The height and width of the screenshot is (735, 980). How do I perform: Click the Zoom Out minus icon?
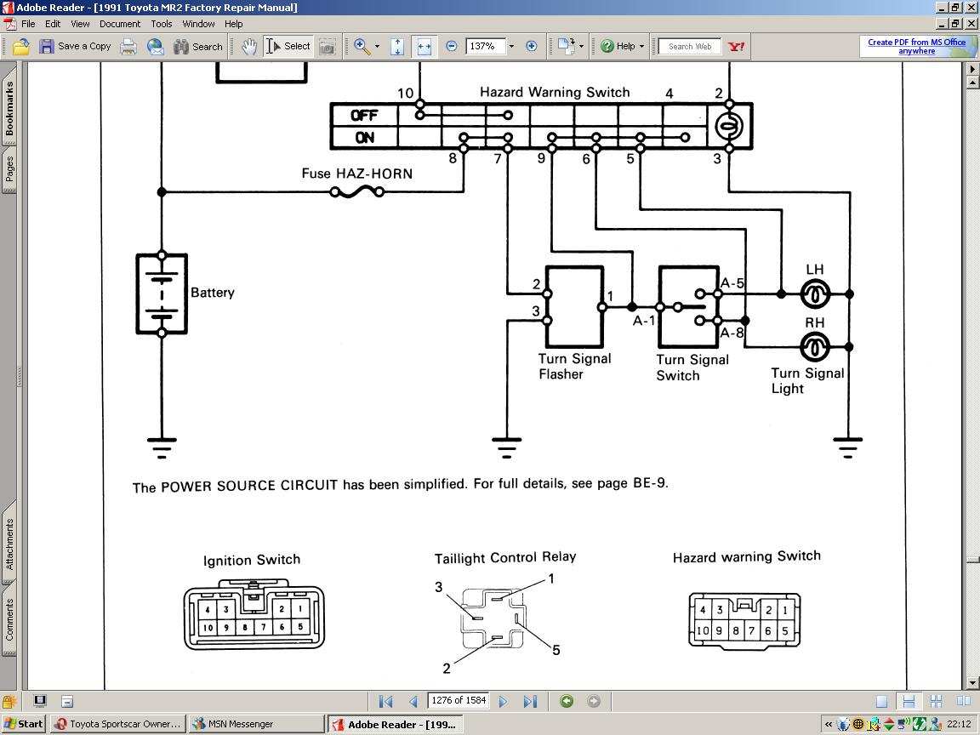[x=452, y=46]
